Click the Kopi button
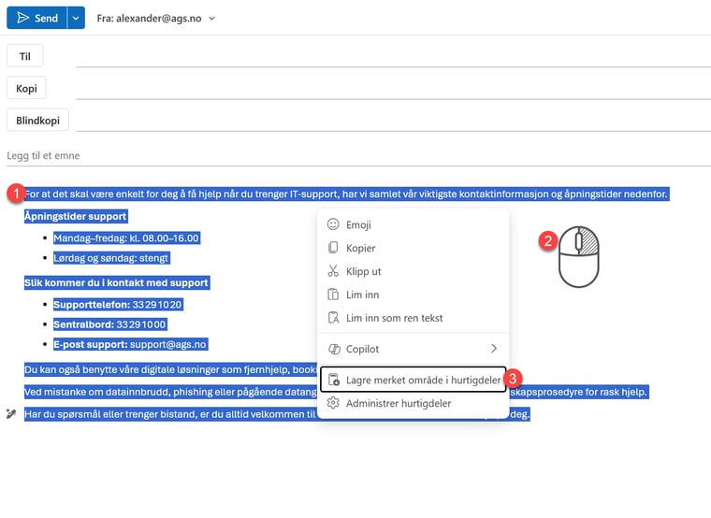This screenshot has height=518, width=711. (26, 89)
